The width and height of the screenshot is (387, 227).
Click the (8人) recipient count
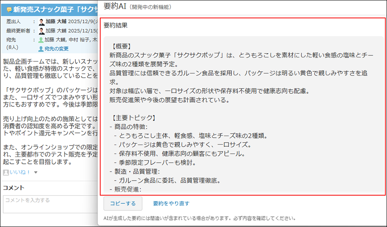[12, 47]
